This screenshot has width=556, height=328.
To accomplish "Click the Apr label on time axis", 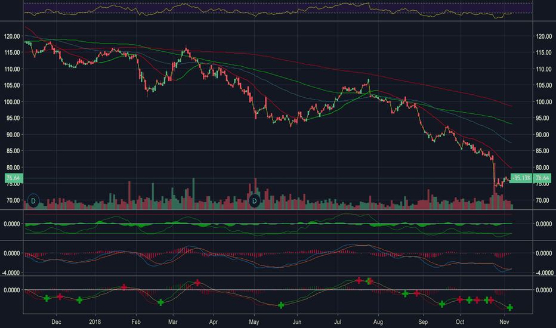I will [213, 322].
